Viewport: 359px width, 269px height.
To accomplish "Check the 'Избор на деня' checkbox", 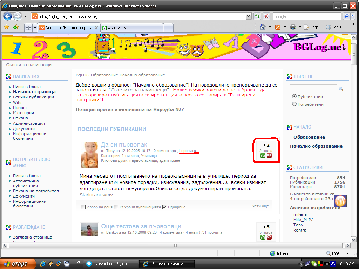I will (83, 207).
